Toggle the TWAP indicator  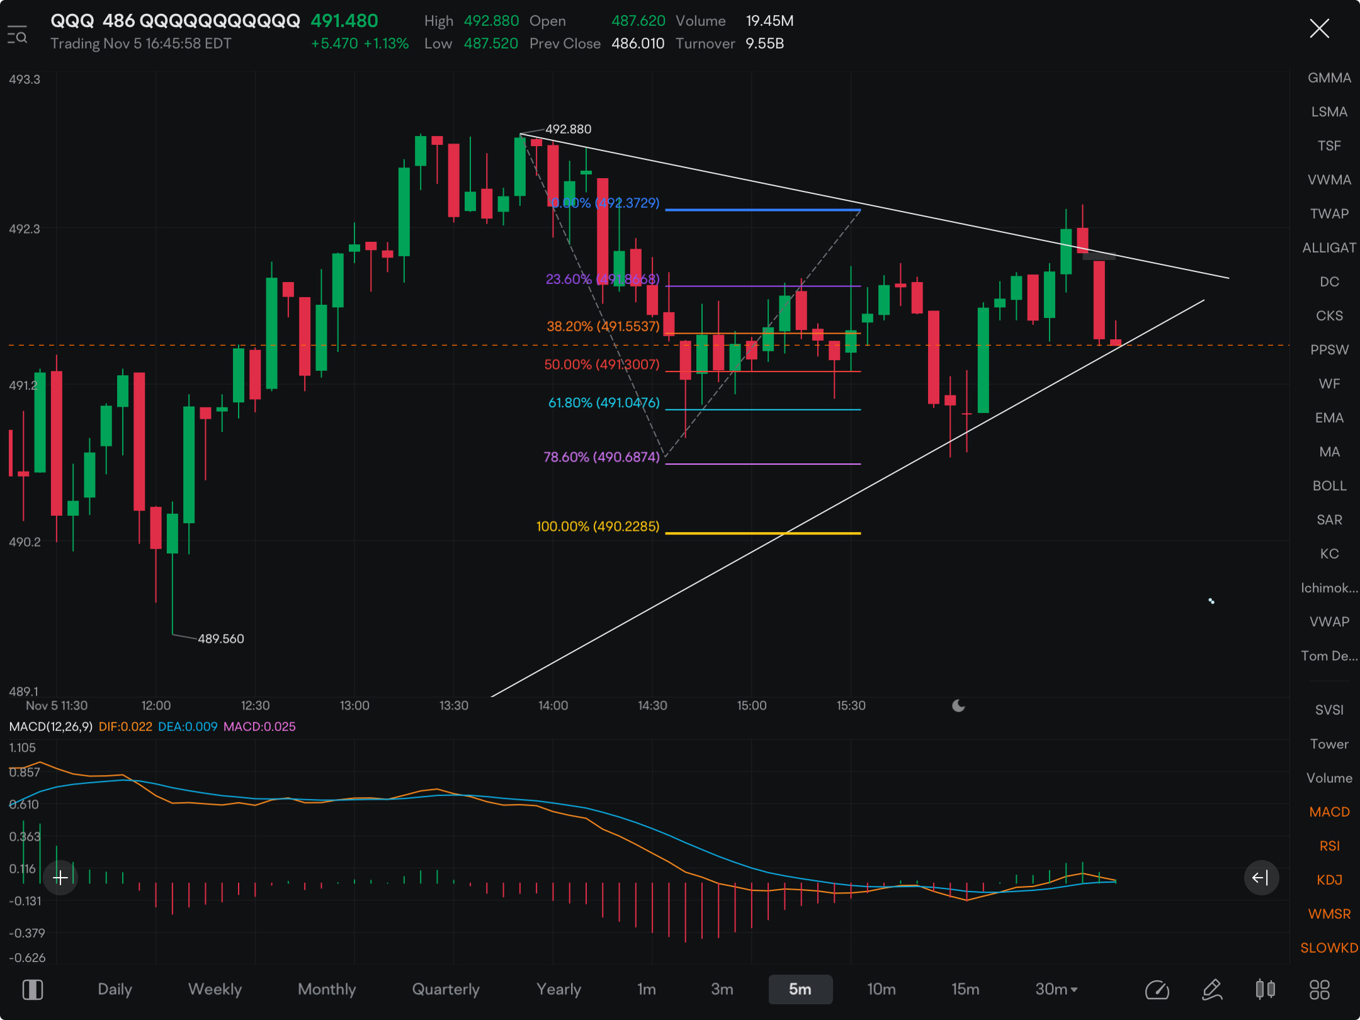pos(1329,213)
